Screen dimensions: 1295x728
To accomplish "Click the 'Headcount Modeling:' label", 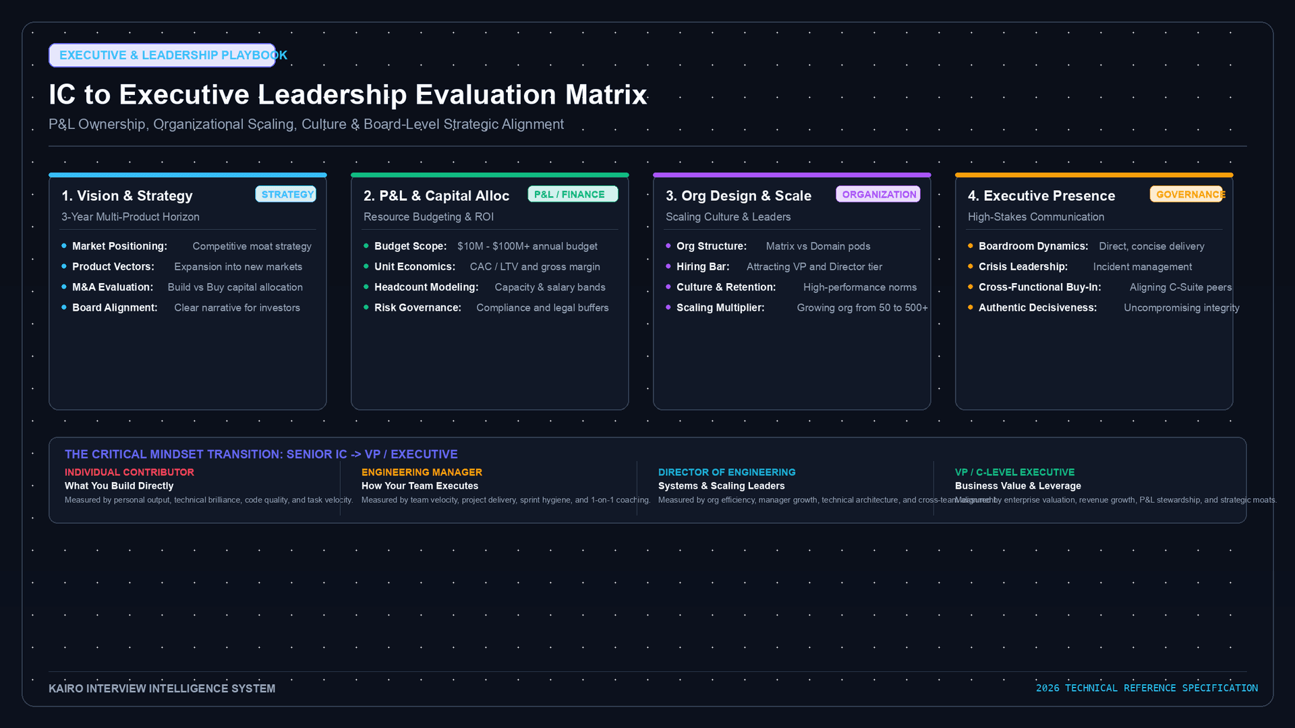I will [426, 287].
